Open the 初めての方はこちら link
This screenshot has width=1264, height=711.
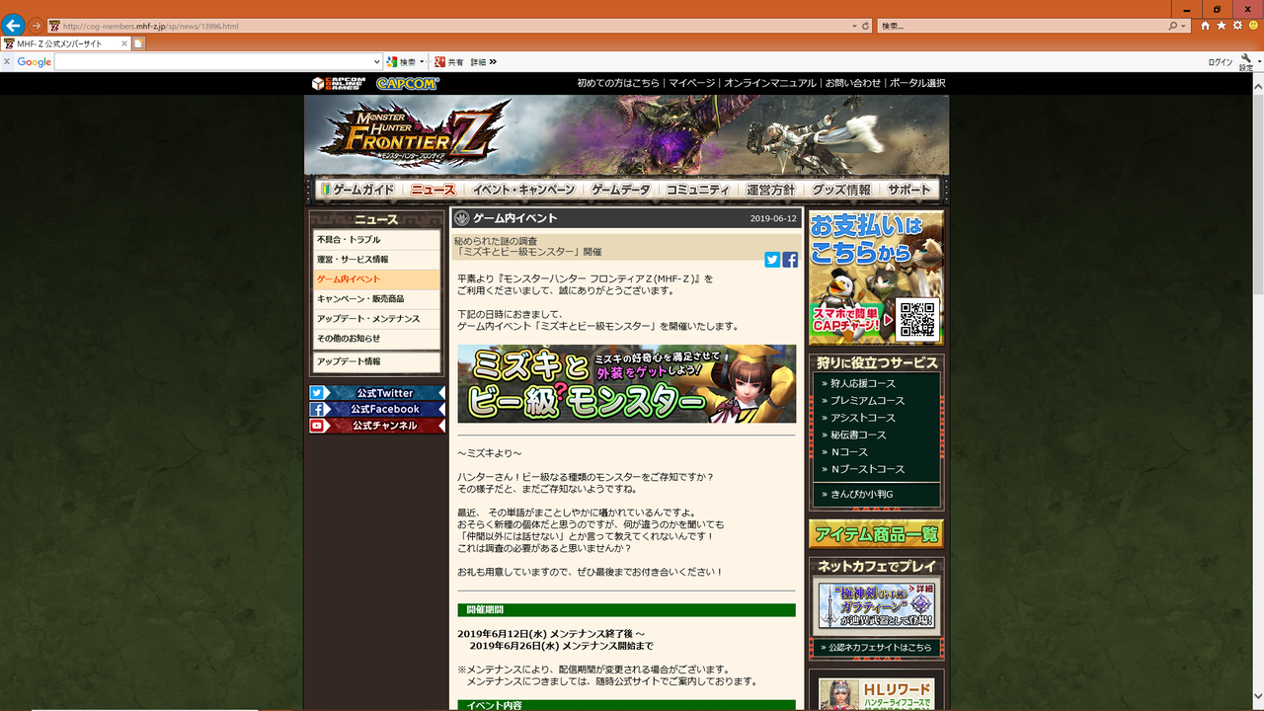(x=618, y=84)
